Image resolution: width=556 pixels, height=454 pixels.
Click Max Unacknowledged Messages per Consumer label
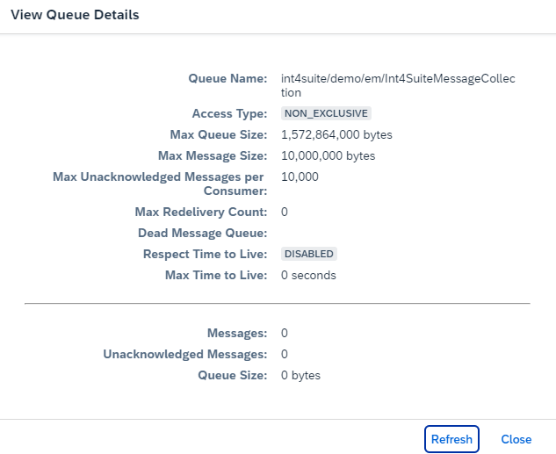(x=160, y=184)
